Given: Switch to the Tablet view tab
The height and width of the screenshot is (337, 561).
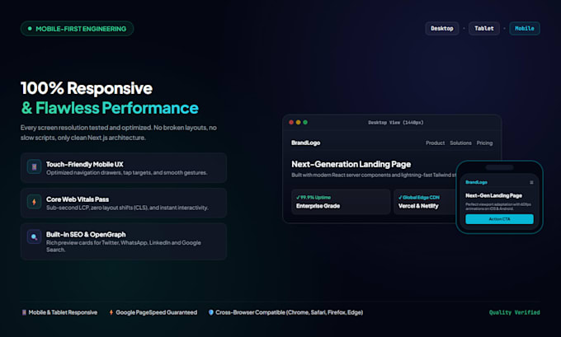Looking at the screenshot, I should [x=484, y=29].
